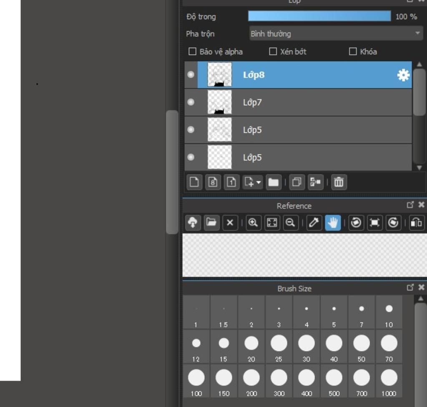The height and width of the screenshot is (407, 427).
Task: Set brush size to 15
Action: click(224, 347)
